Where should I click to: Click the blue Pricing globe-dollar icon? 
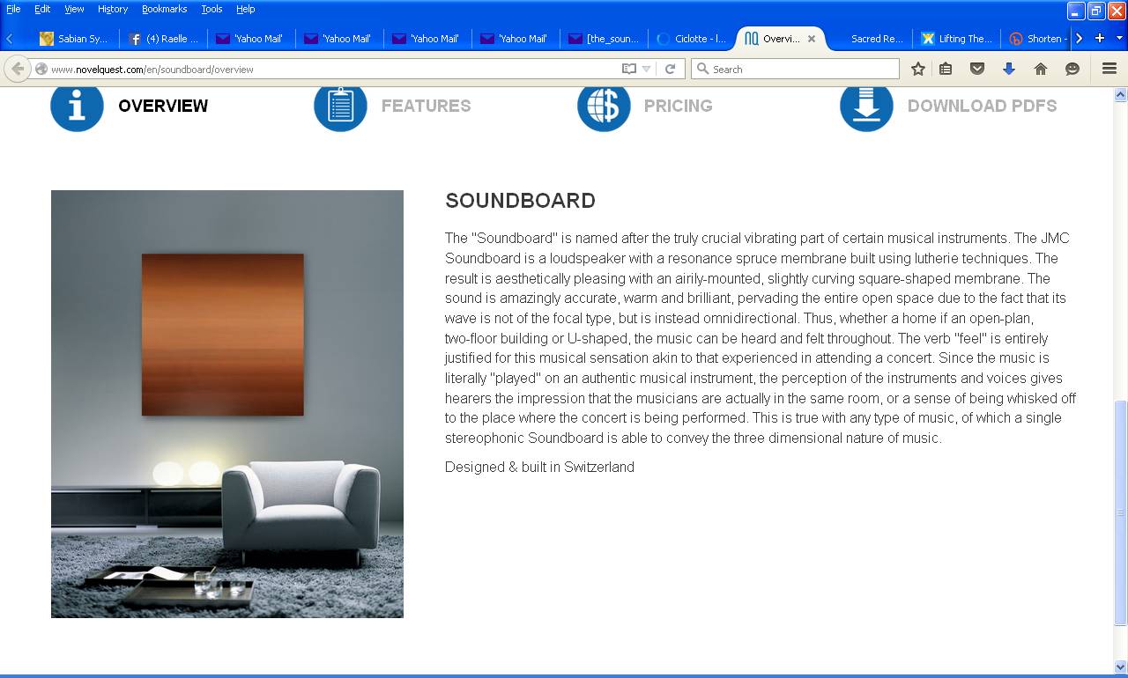[x=604, y=106]
